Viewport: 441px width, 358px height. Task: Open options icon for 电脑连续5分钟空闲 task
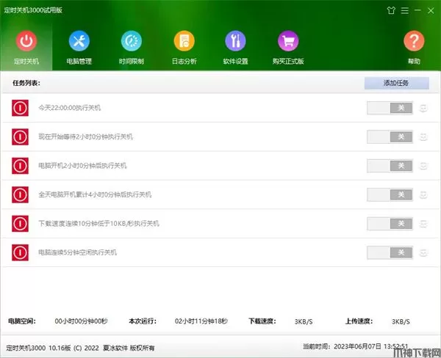[423, 252]
